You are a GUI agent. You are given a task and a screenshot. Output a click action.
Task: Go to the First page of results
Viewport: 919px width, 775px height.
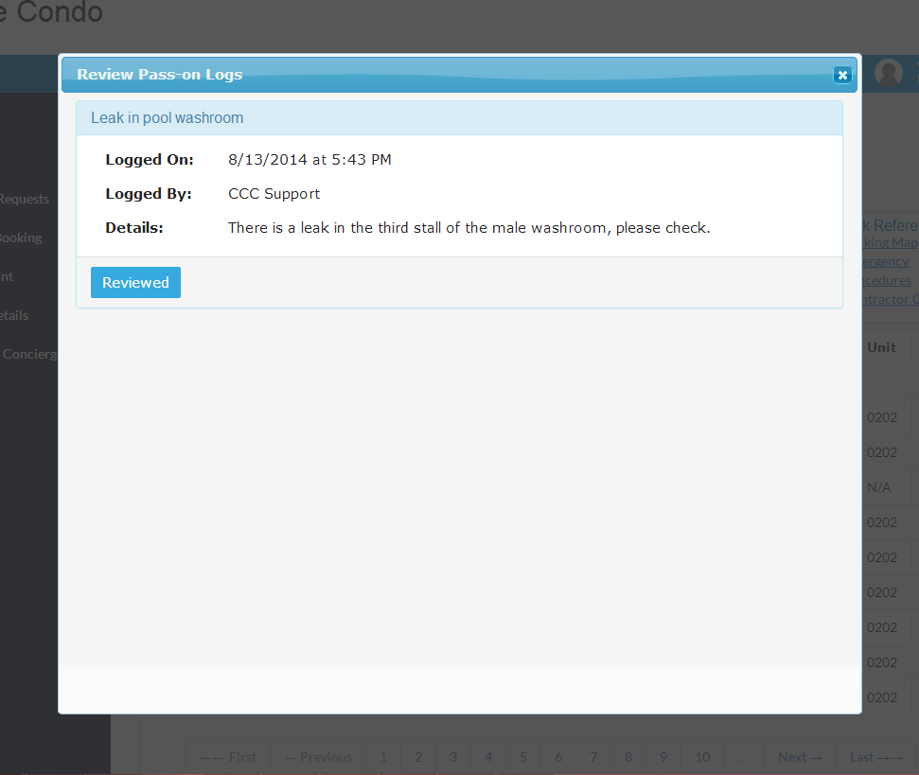pyautogui.click(x=228, y=757)
